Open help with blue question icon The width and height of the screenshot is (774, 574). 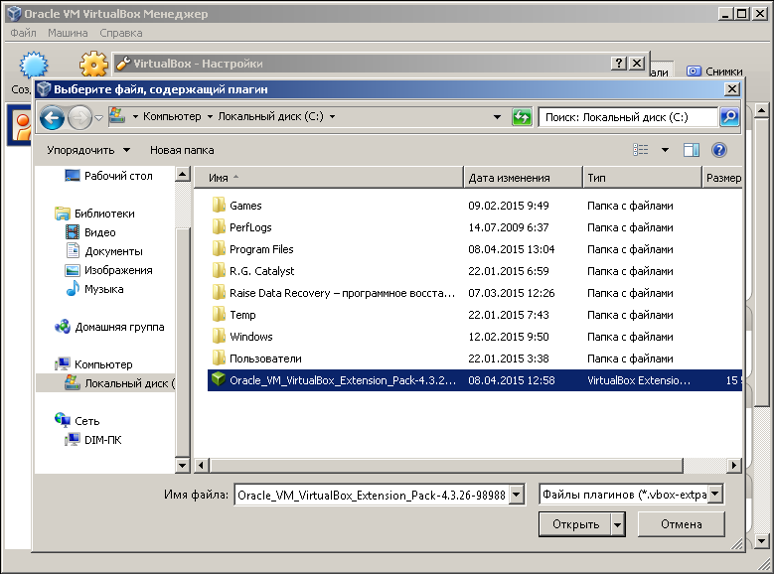pyautogui.click(x=718, y=150)
